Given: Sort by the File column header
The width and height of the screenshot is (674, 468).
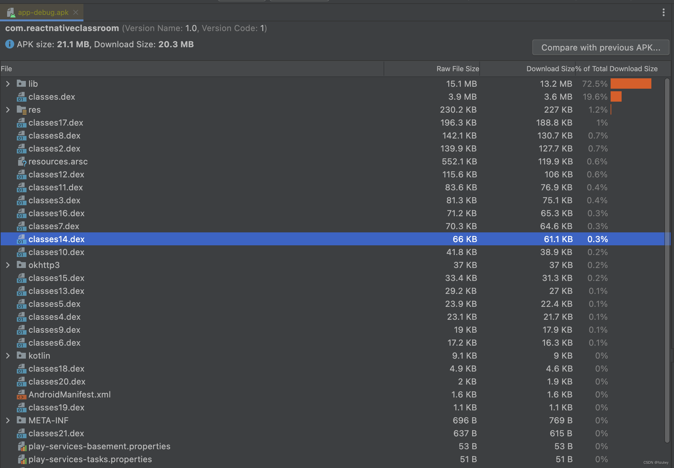Looking at the screenshot, I should 192,69.
